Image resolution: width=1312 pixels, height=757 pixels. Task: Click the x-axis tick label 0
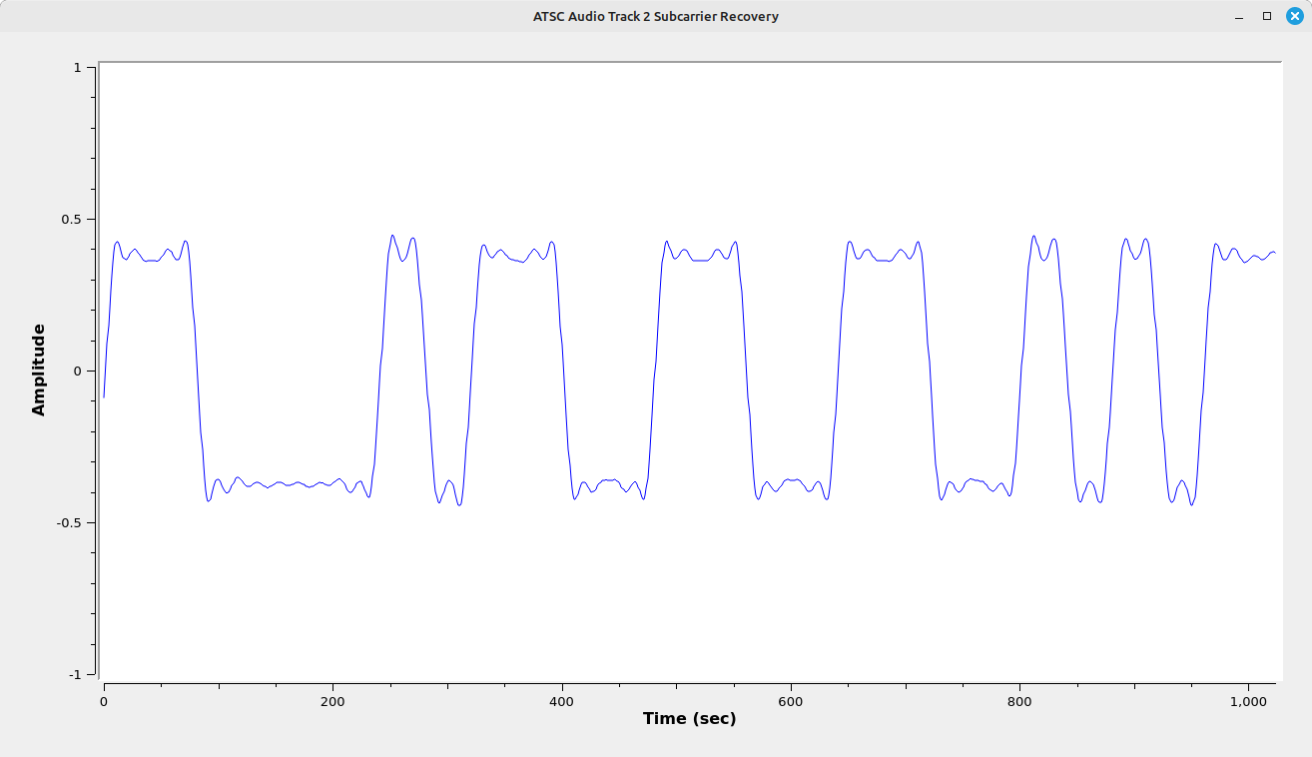pos(104,701)
